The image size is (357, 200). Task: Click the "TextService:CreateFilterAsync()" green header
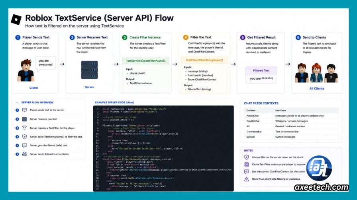click(145, 61)
